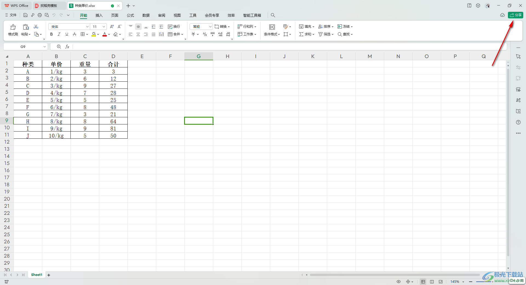Click the search magnifier icon beside ribbon tabs
Screen dimensions: 526x285
[x=273, y=15]
